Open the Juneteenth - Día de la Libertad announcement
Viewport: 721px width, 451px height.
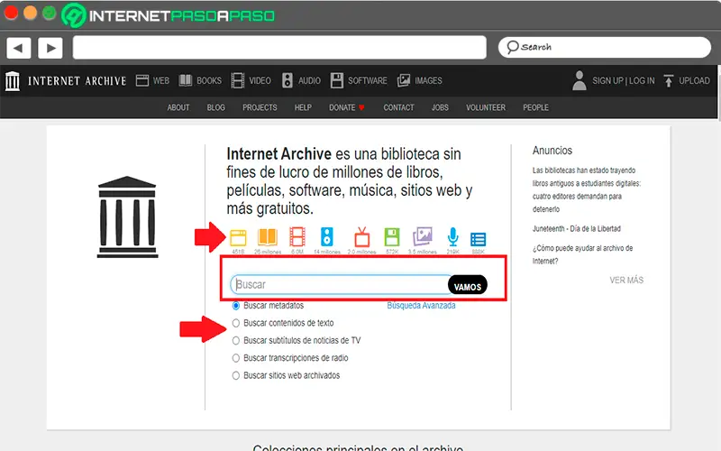pyautogui.click(x=577, y=229)
